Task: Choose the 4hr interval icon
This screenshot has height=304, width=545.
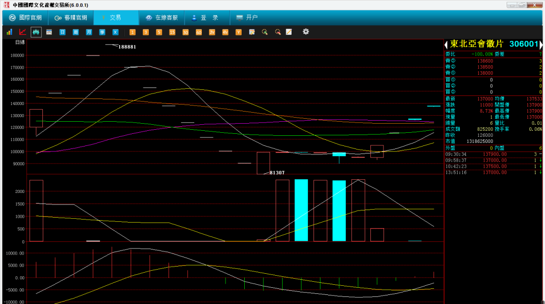Action: coord(225,32)
